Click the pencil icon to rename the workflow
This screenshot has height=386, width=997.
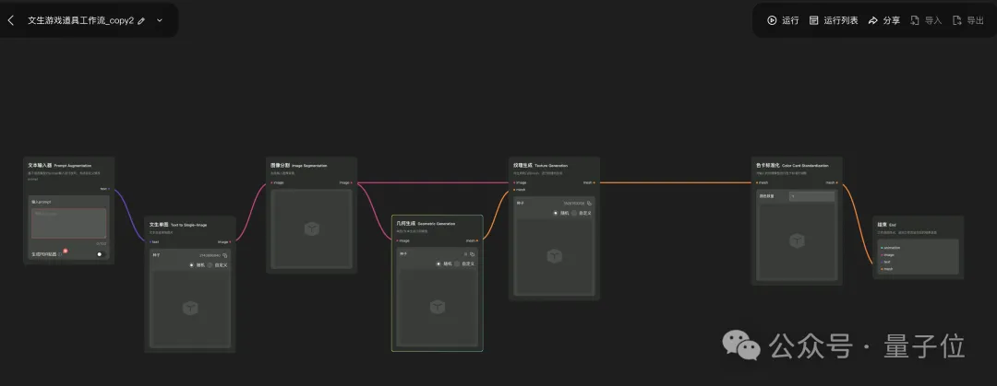click(141, 20)
